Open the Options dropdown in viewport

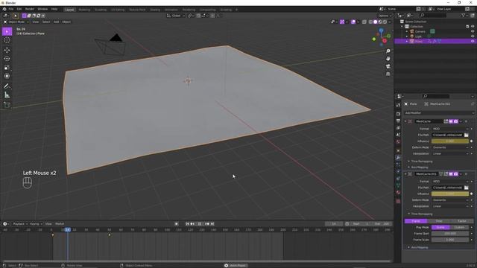tap(385, 16)
